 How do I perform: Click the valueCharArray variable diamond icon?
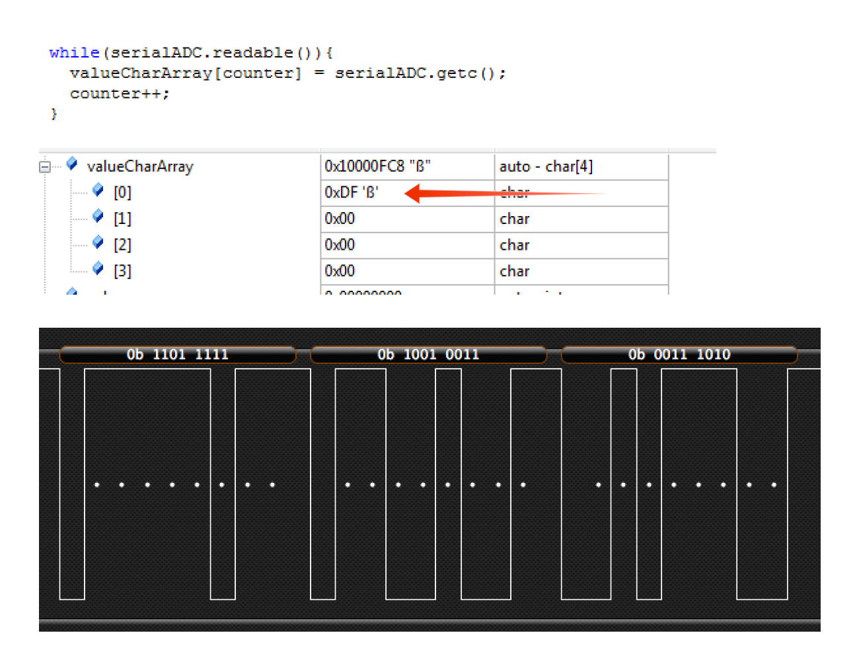point(72,164)
